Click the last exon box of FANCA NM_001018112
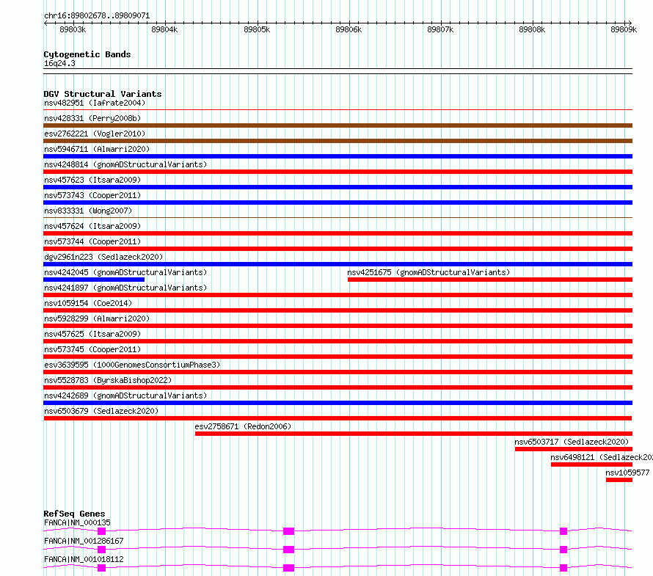This screenshot has height=576, width=653. [x=563, y=568]
